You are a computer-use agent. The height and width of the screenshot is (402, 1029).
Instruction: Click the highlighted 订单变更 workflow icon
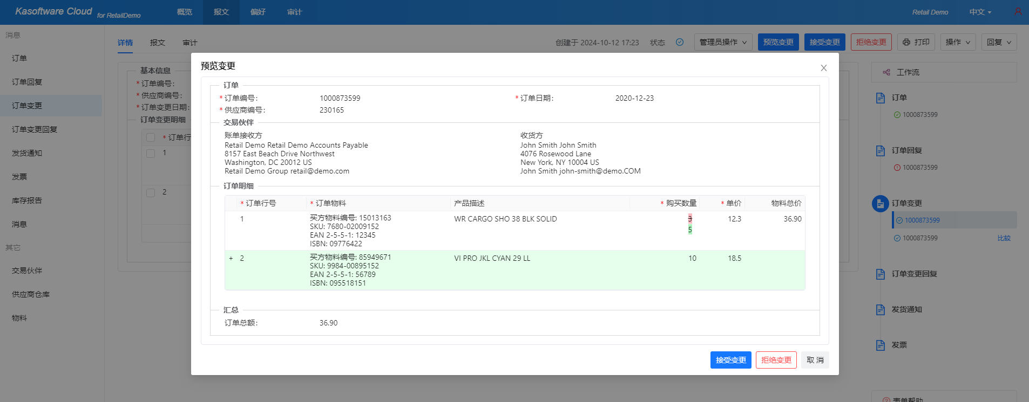tap(881, 204)
